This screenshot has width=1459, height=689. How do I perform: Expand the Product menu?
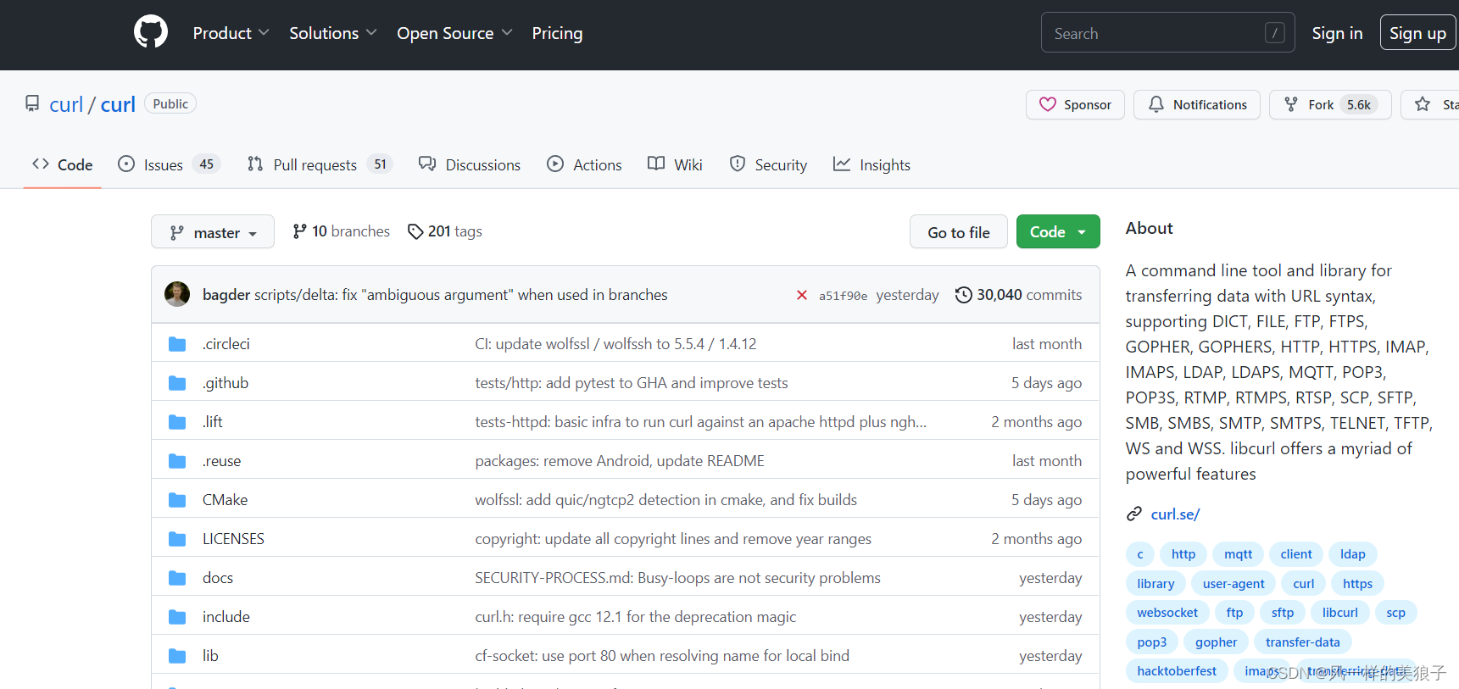click(x=231, y=33)
